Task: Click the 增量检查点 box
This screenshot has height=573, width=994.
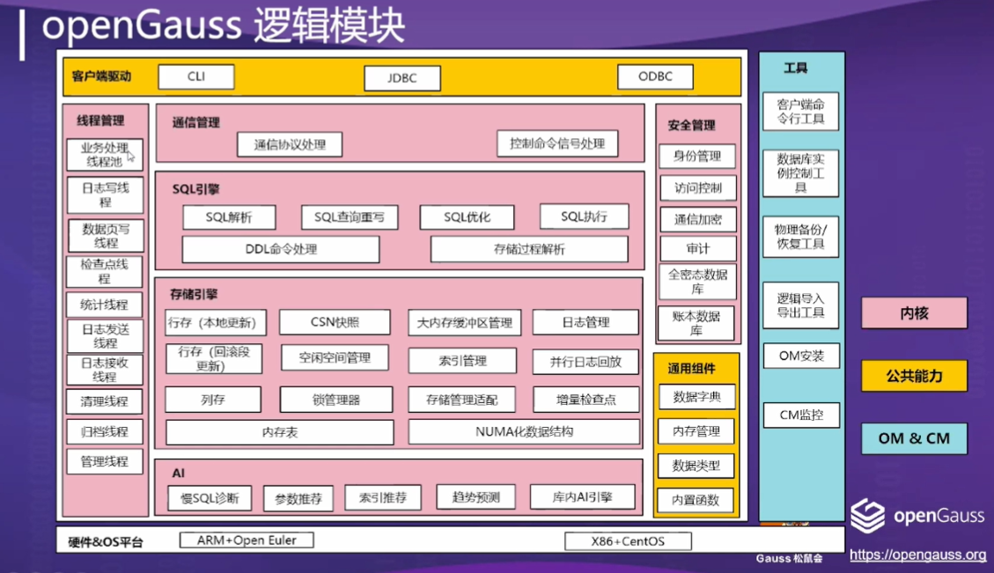Action: tap(586, 400)
